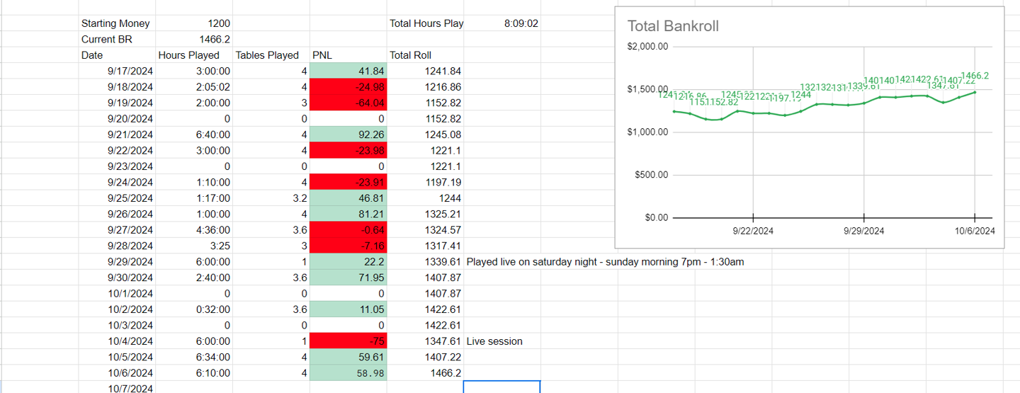Select the PNL cell with value 92.26
The image size is (1020, 393).
(348, 135)
